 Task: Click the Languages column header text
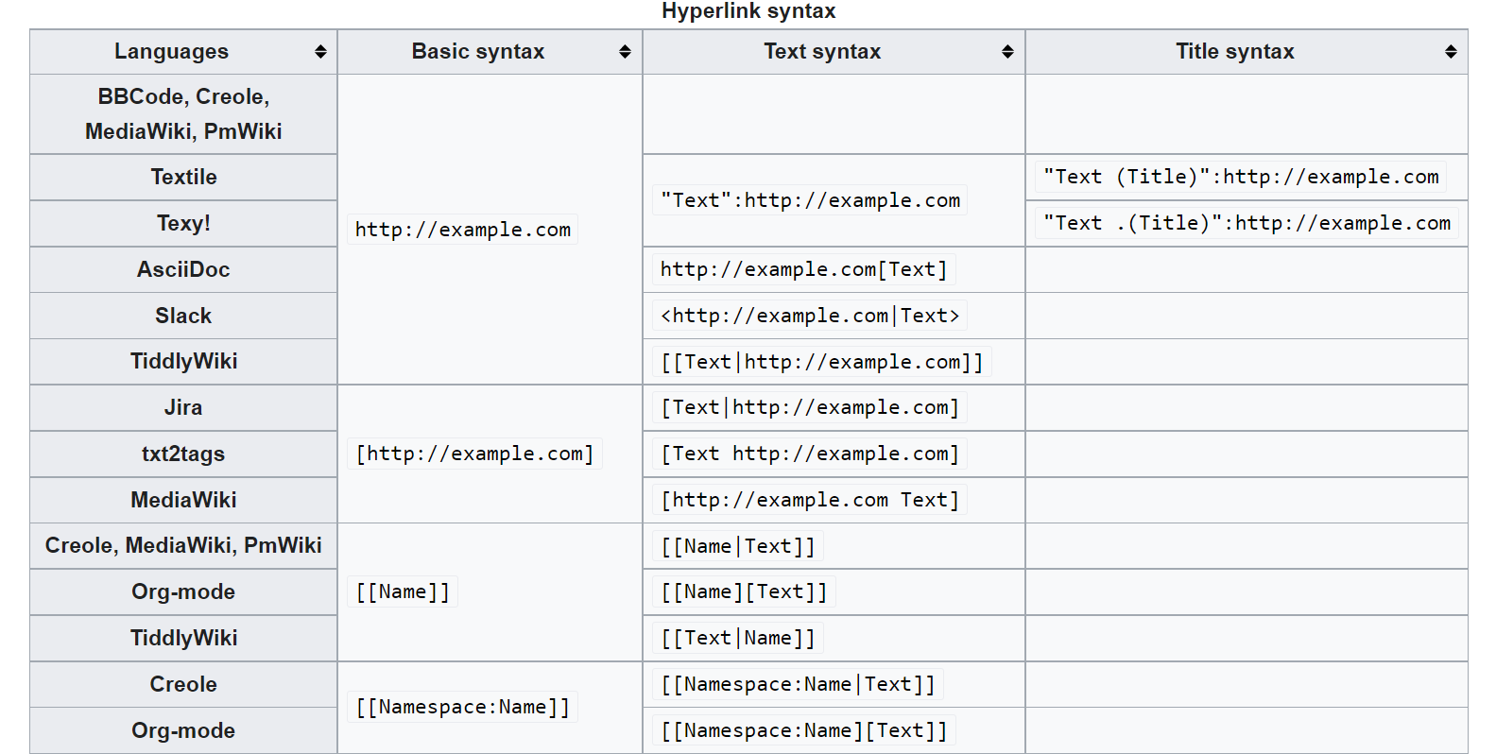(x=171, y=52)
